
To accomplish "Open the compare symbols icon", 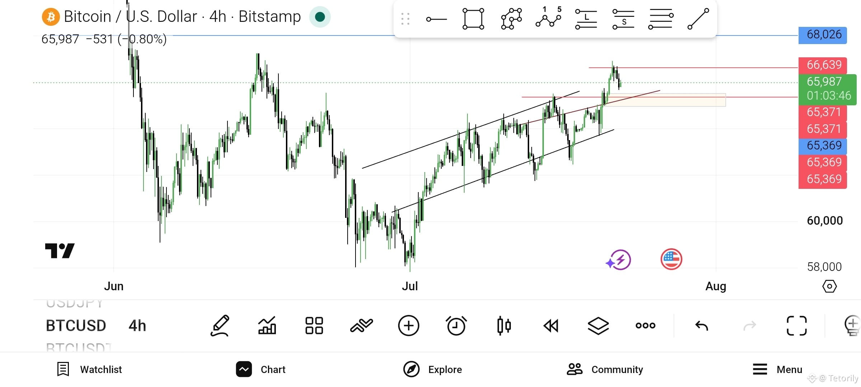I will click(362, 326).
